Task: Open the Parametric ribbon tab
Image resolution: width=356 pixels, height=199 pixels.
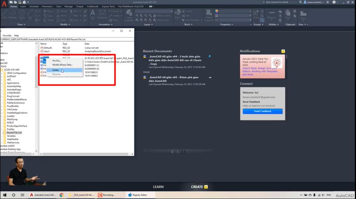Action: pyautogui.click(x=47, y=7)
